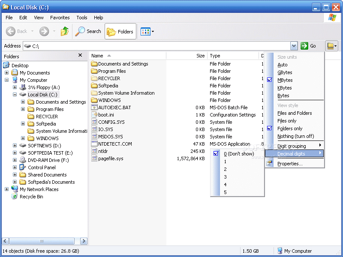Open the Edit menu

coord(23,18)
